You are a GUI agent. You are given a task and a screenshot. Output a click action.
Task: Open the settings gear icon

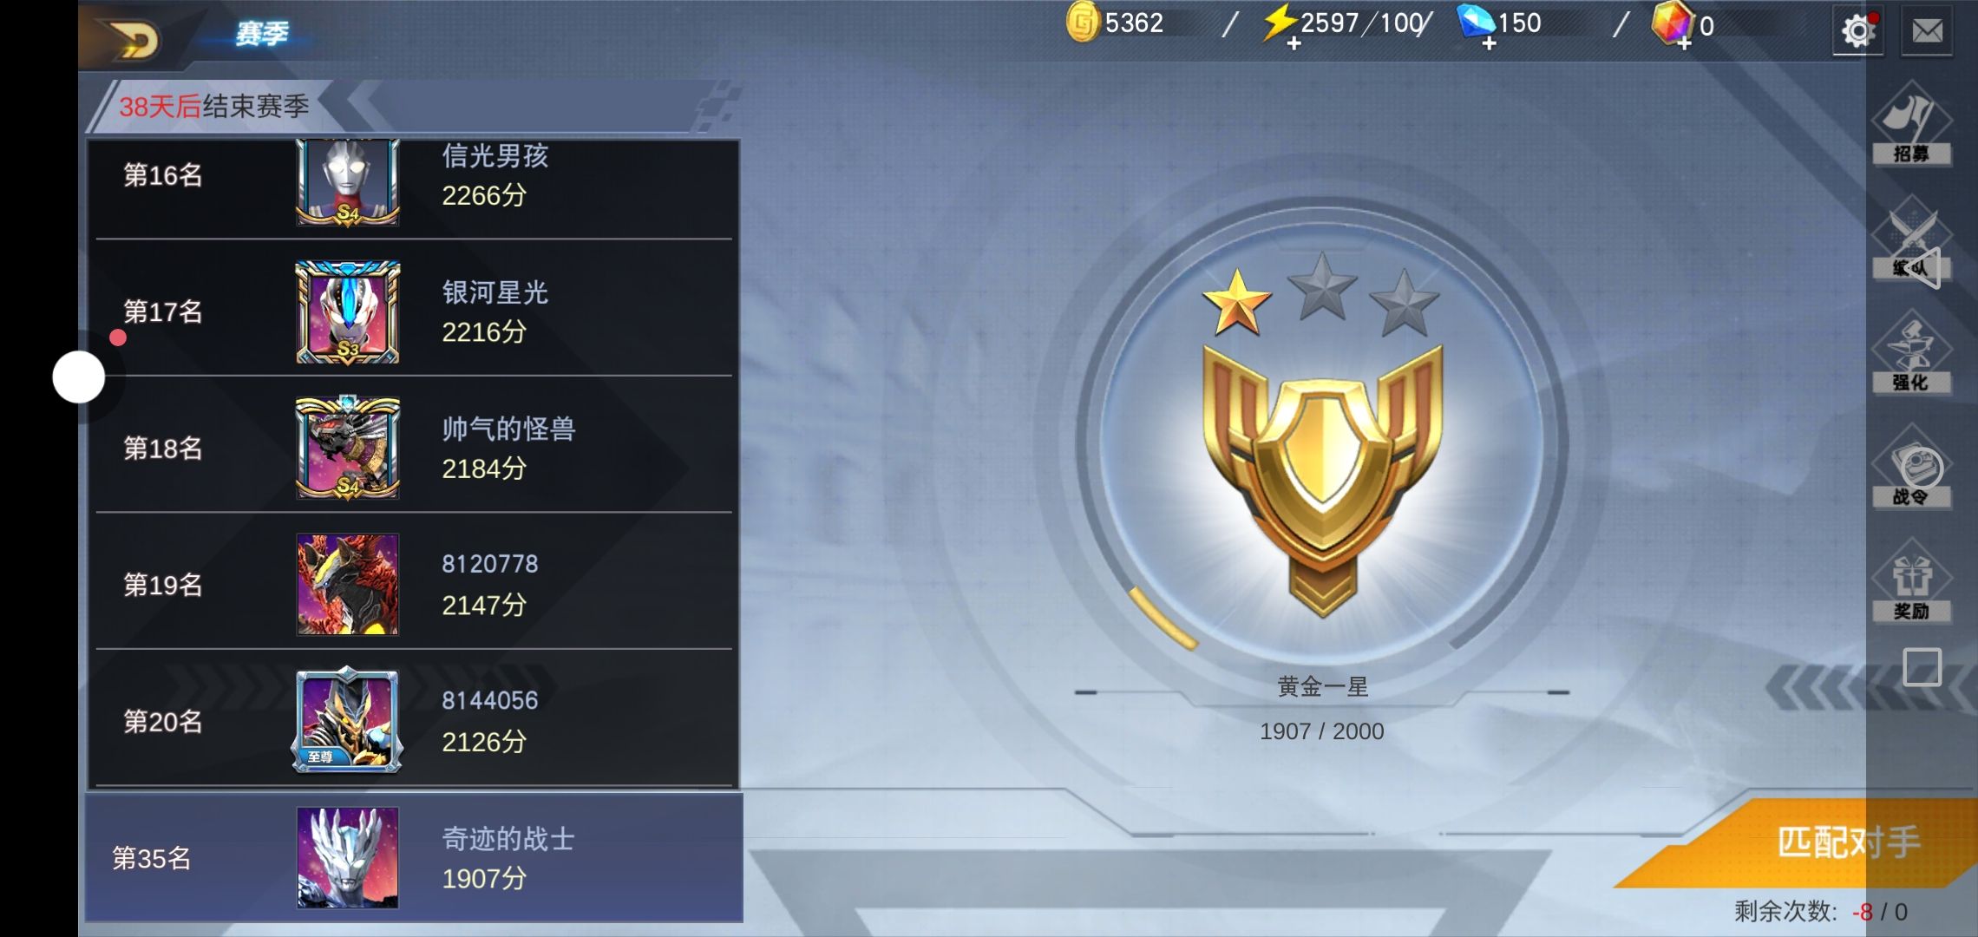(x=1857, y=31)
